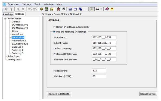Select I/O Modules *1 tree item
Screen dimensions: 161x101
(20, 25)
